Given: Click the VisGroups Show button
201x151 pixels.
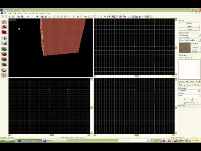Looking at the screenshot, I should pos(180,81).
